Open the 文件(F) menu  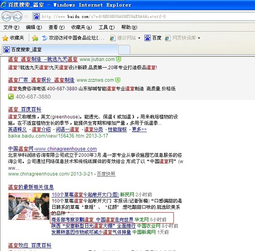point(11,27)
